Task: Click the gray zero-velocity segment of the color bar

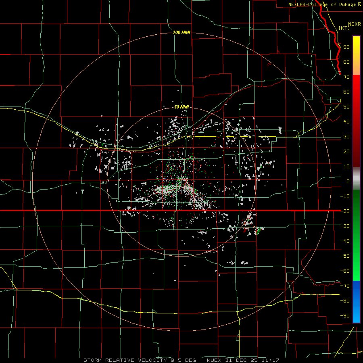Action: pyautogui.click(x=356, y=178)
